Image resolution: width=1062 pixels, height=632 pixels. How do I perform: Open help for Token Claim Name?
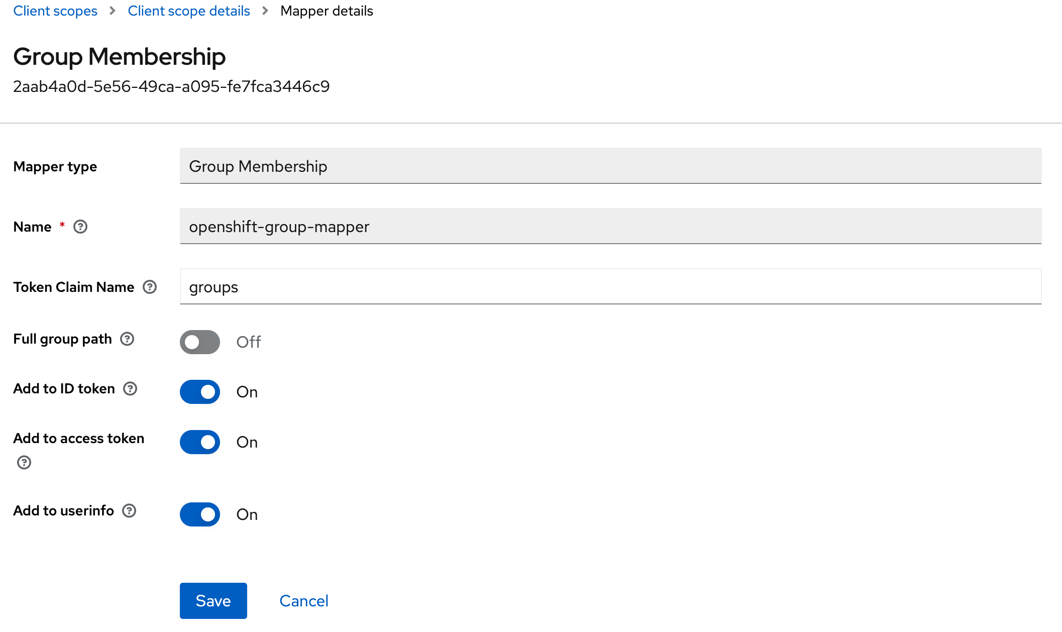click(x=149, y=287)
